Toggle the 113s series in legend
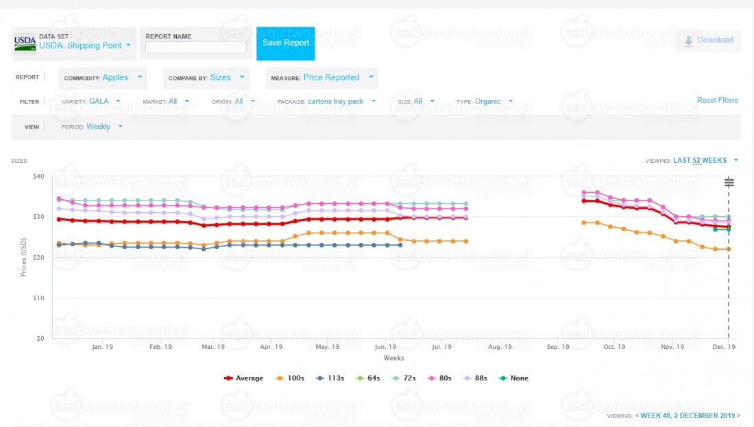The height and width of the screenshot is (427, 754). [330, 378]
